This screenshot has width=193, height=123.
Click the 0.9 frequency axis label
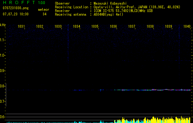tap(2, 71)
